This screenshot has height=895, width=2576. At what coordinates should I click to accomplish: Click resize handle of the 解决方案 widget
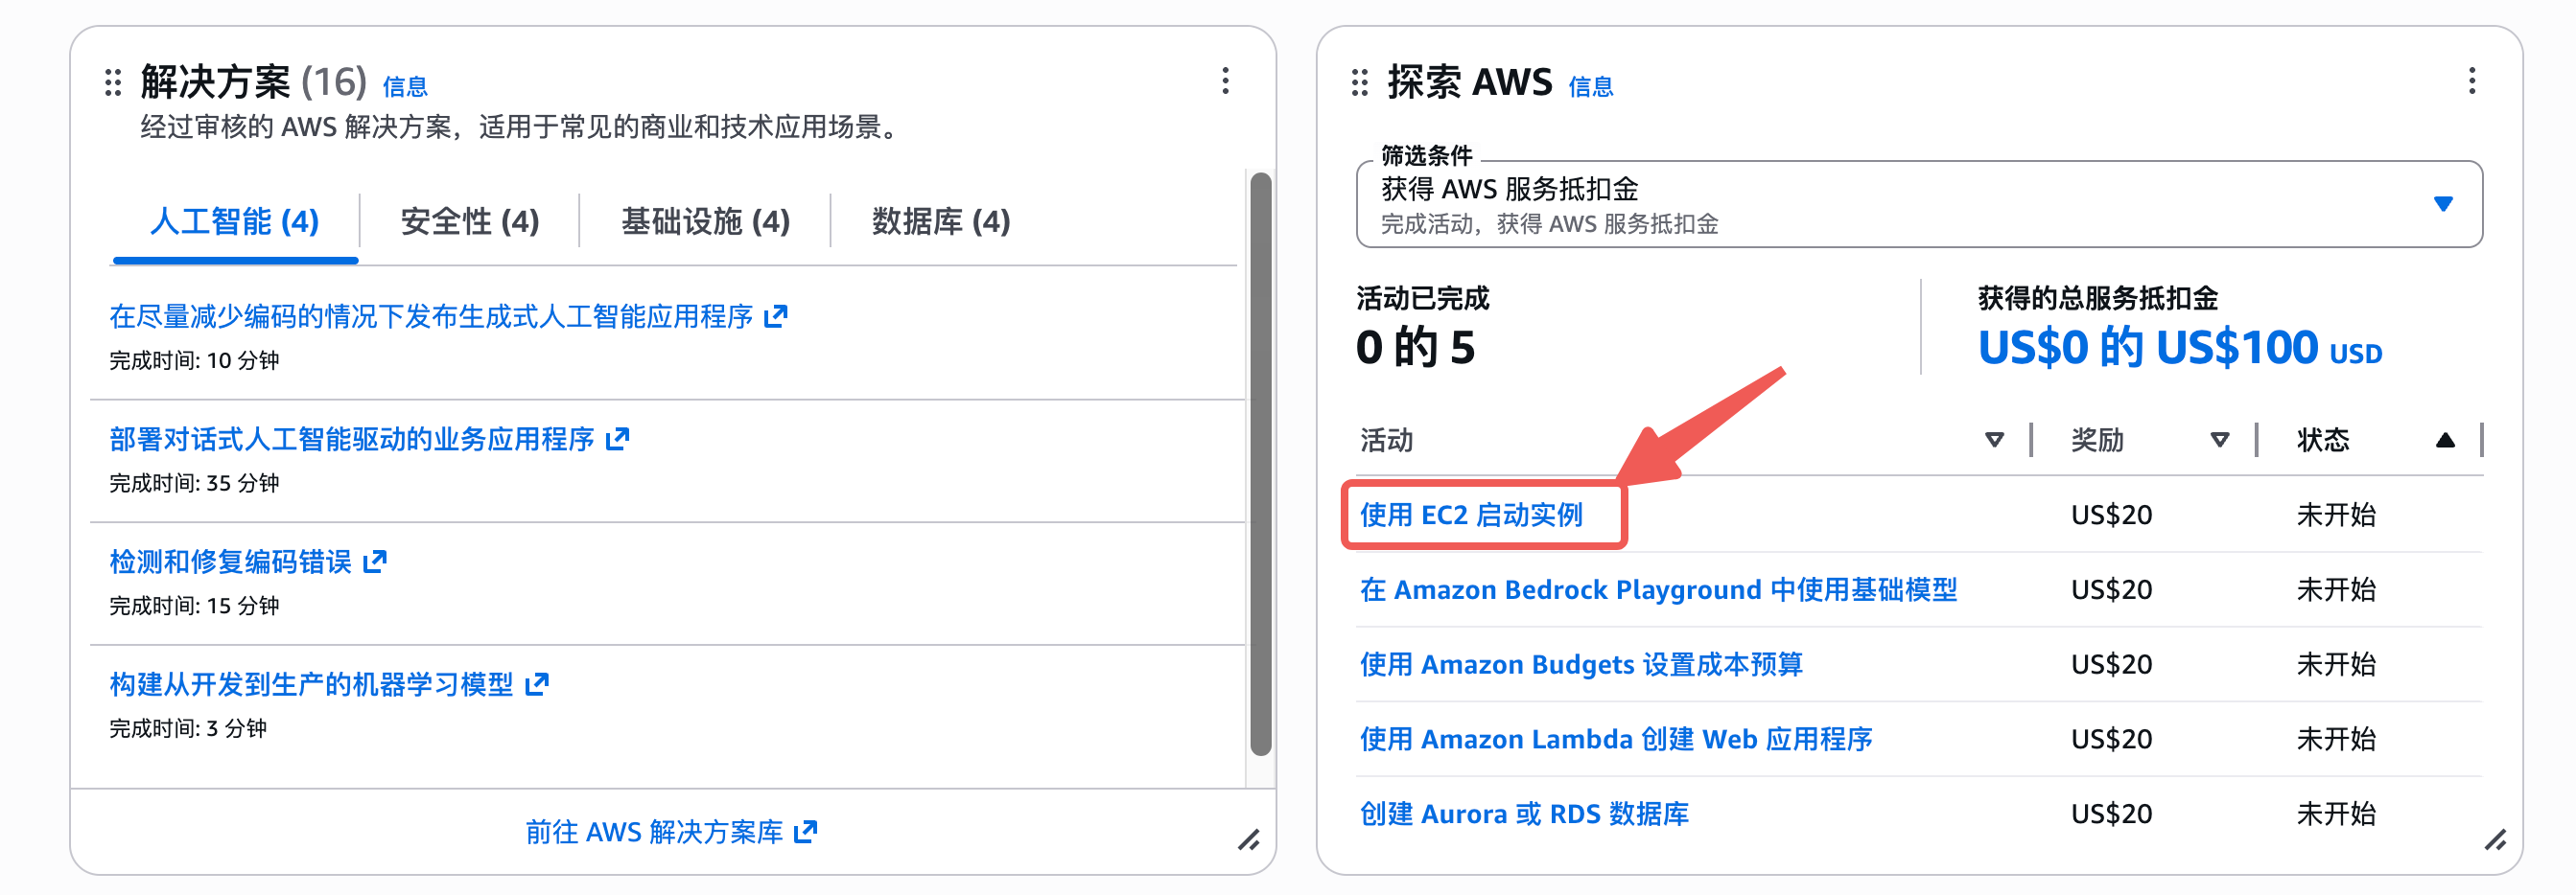pos(1248,840)
